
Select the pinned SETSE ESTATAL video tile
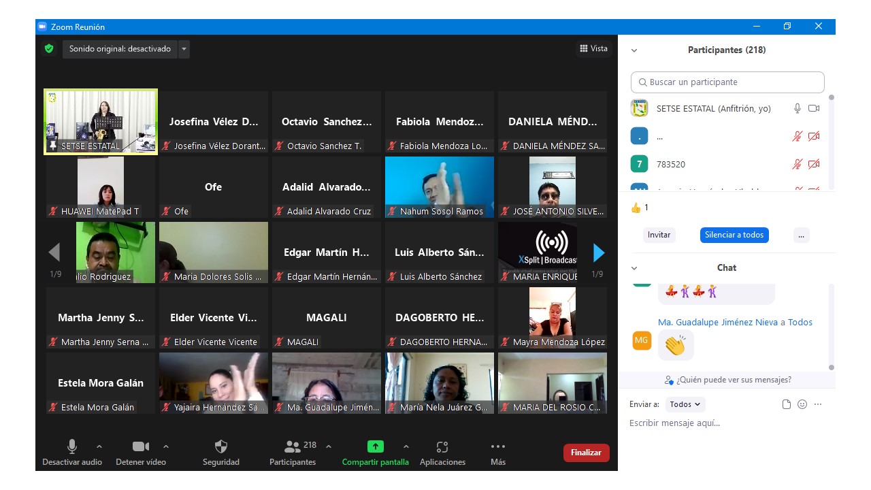click(x=101, y=122)
